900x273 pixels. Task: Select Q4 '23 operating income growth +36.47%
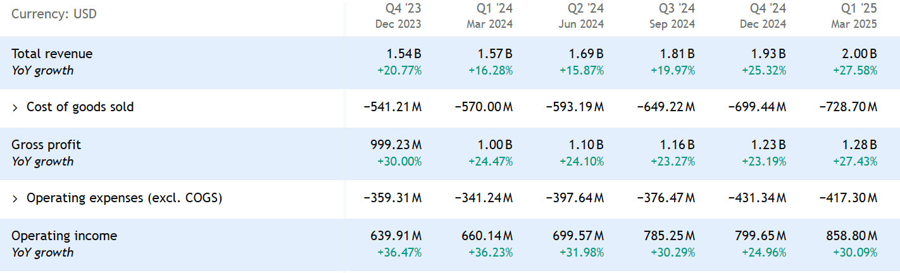399,253
